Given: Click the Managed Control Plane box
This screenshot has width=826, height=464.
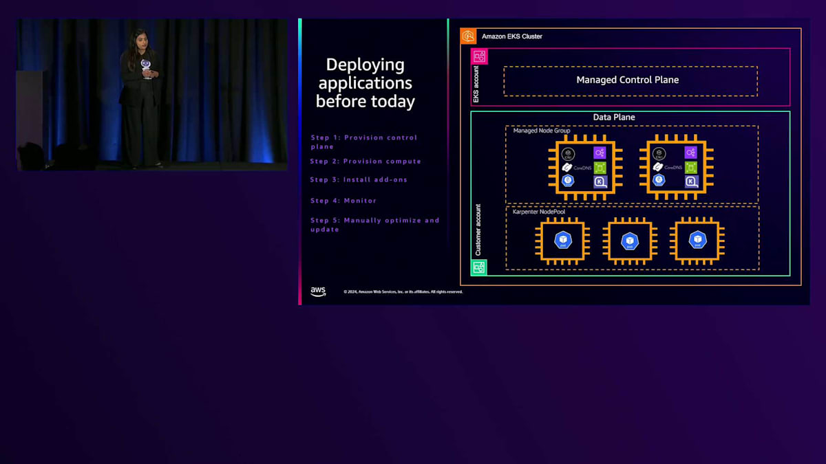Looking at the screenshot, I should coord(631,80).
